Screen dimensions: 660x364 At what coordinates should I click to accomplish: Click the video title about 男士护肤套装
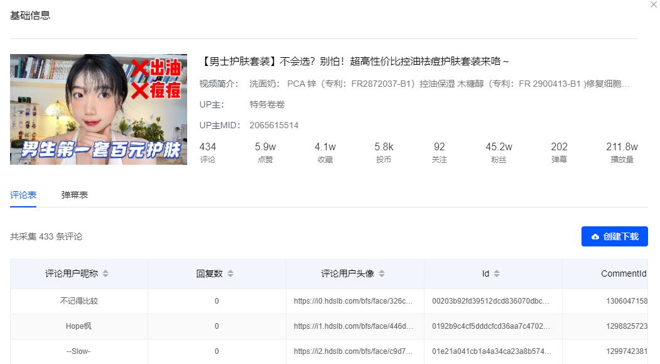355,61
